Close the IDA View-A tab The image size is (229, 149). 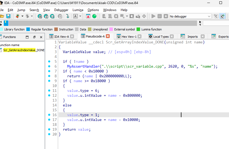point(72,36)
